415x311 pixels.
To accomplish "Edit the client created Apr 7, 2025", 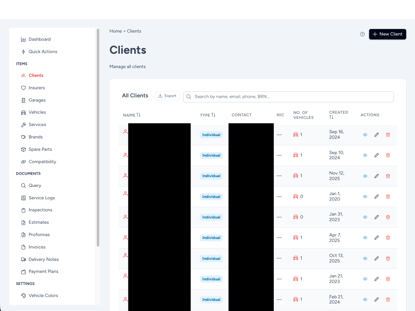I will pos(377,238).
